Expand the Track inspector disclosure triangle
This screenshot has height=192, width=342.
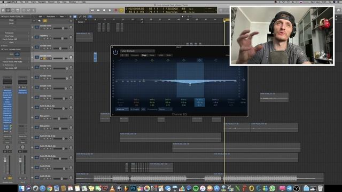pyautogui.click(x=2, y=50)
